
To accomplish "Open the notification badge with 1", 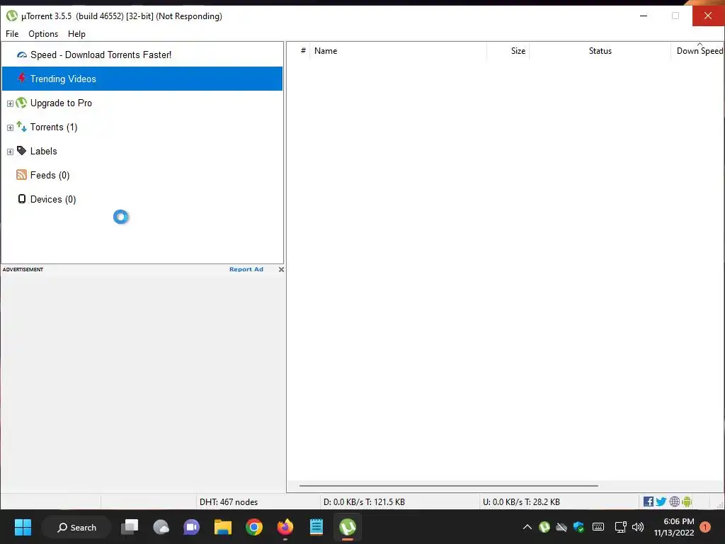I will coord(705,527).
